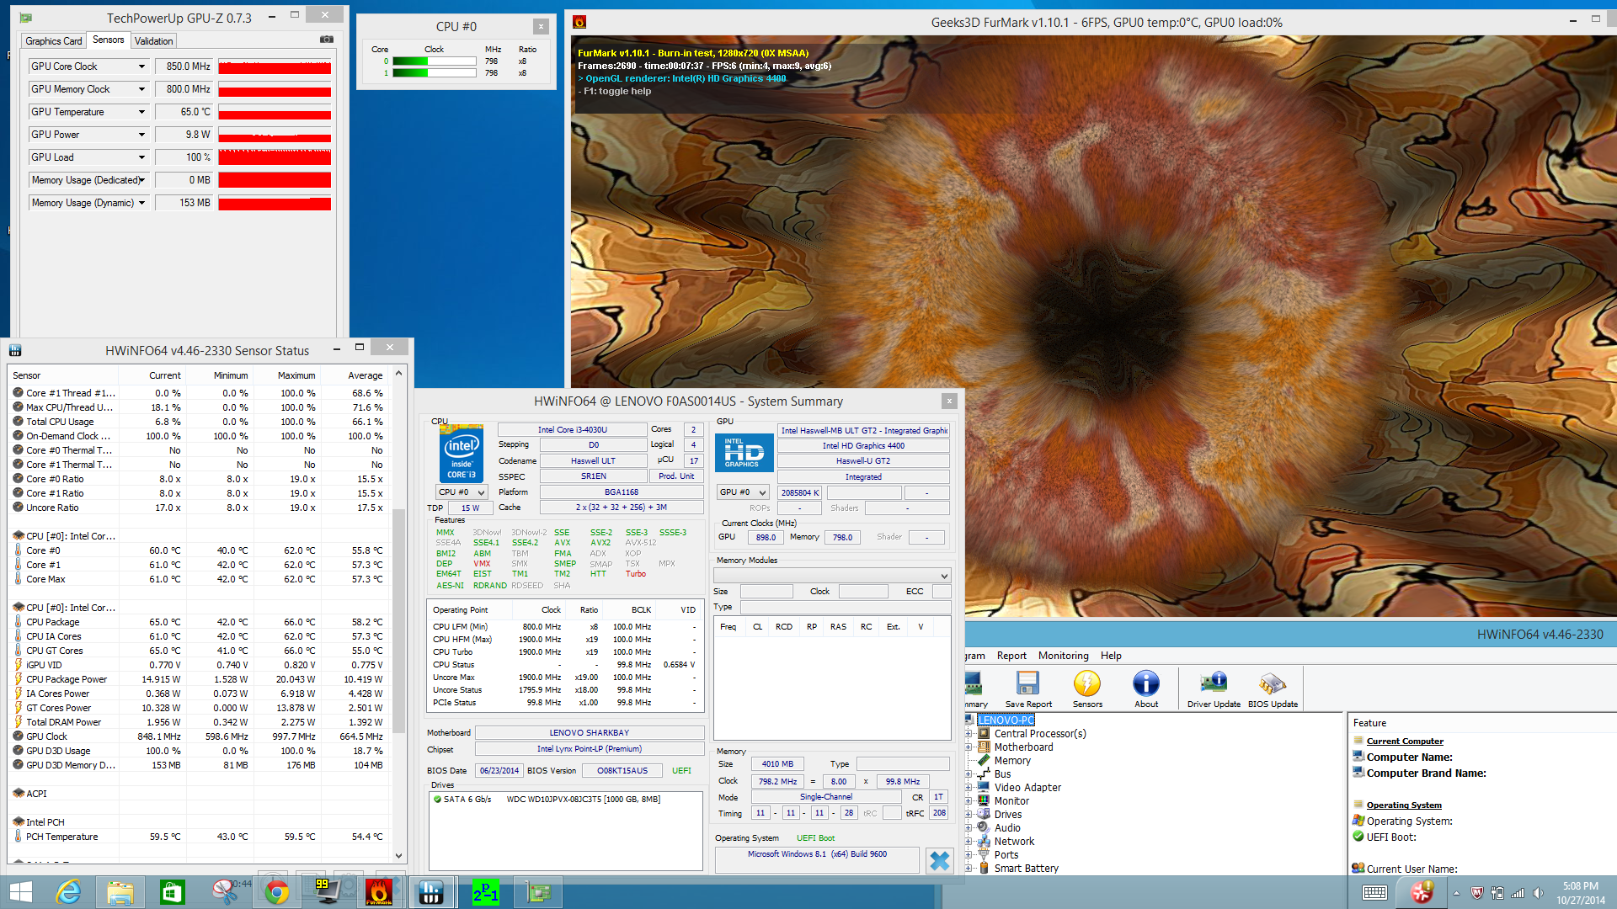
Task: Open the Validation tab in GPU-Z
Action: [153, 40]
